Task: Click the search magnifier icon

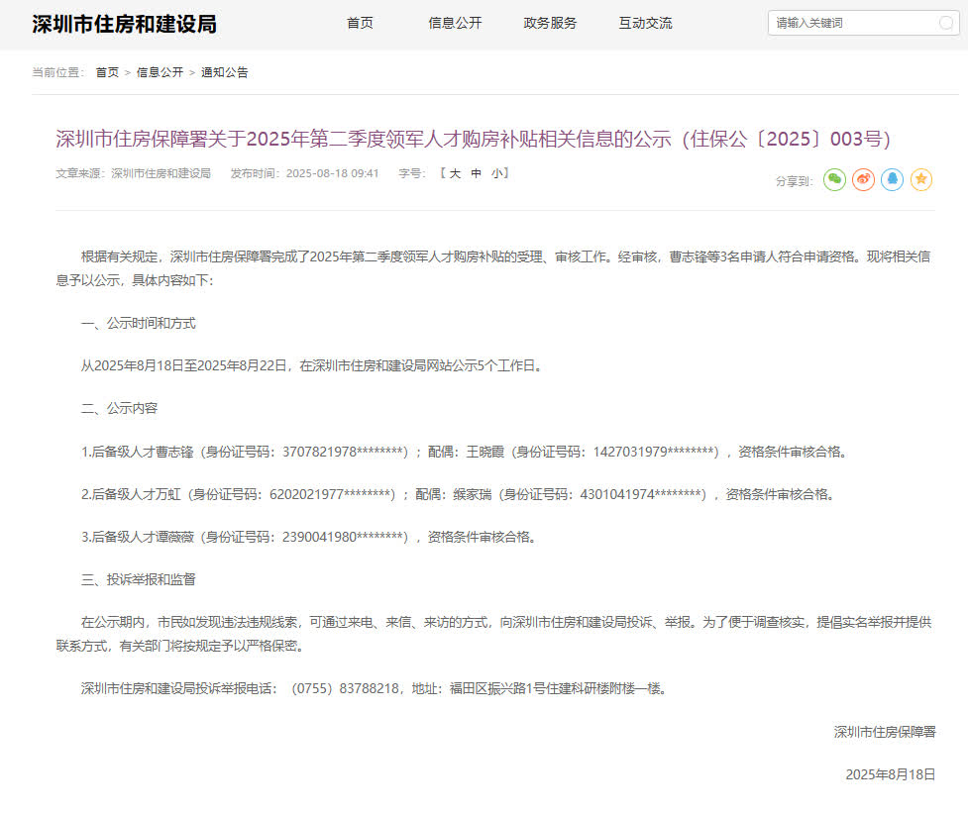Action: click(945, 23)
